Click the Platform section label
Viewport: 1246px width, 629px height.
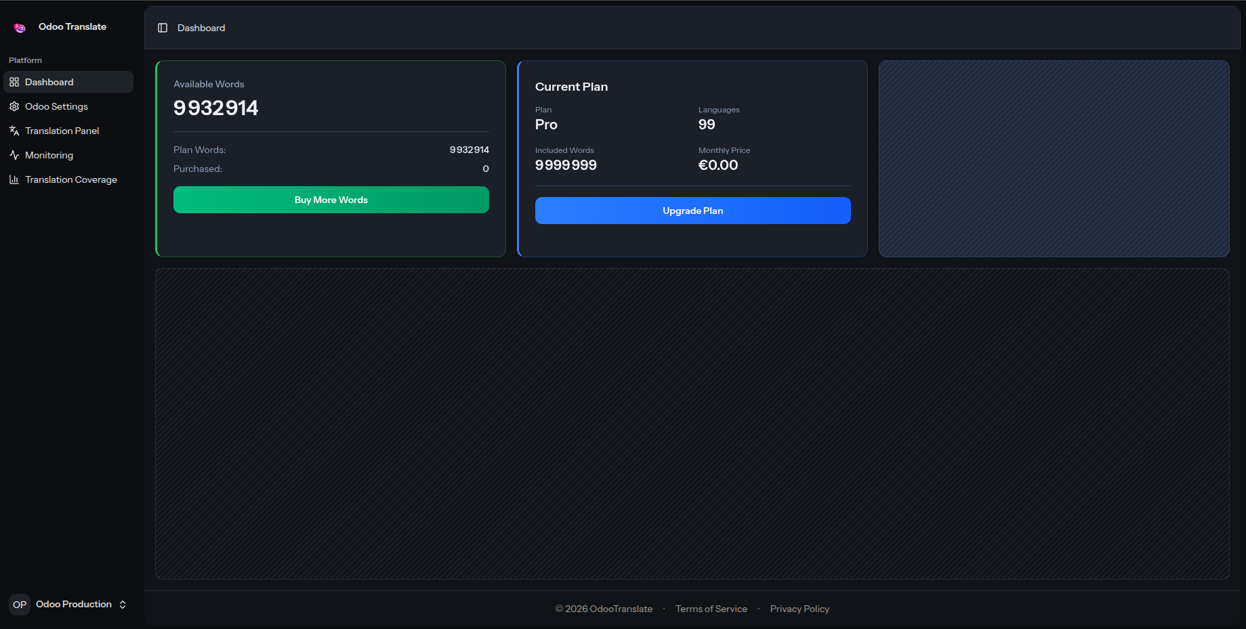[25, 60]
